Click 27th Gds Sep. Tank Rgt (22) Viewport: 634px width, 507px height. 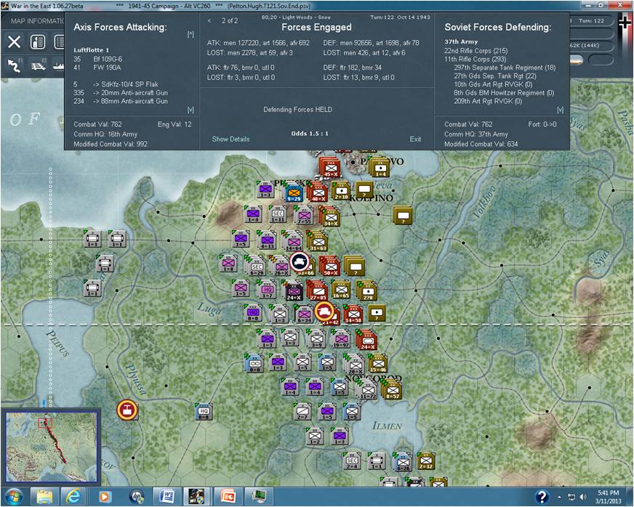coord(495,76)
